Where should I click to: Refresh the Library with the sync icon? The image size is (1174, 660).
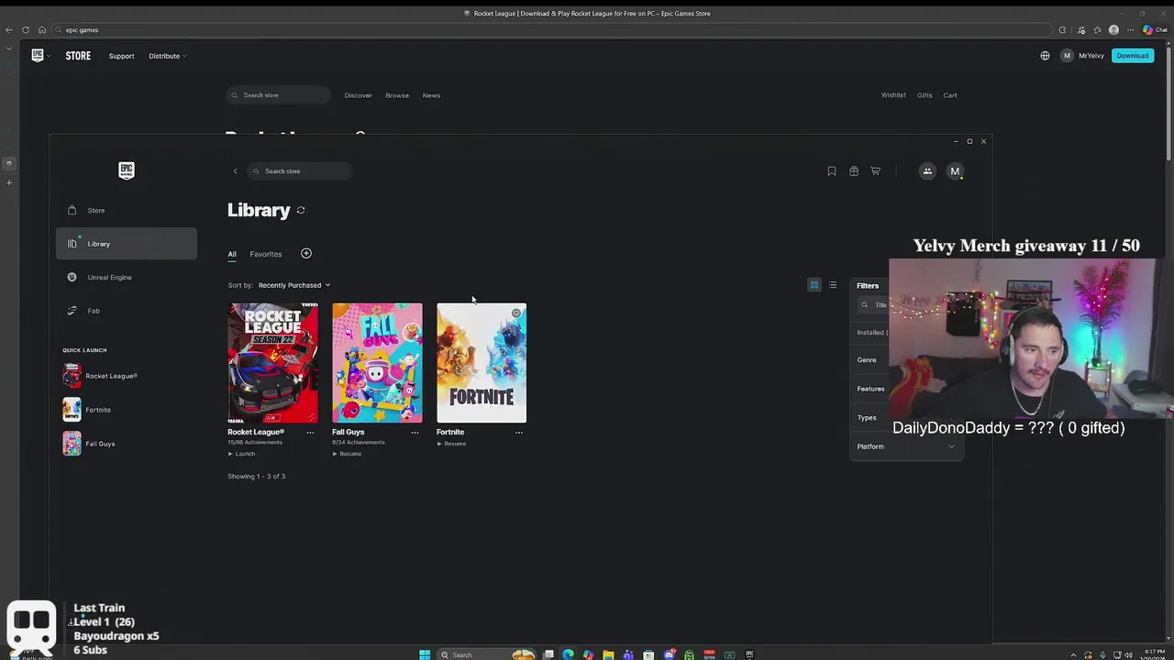[x=301, y=210]
